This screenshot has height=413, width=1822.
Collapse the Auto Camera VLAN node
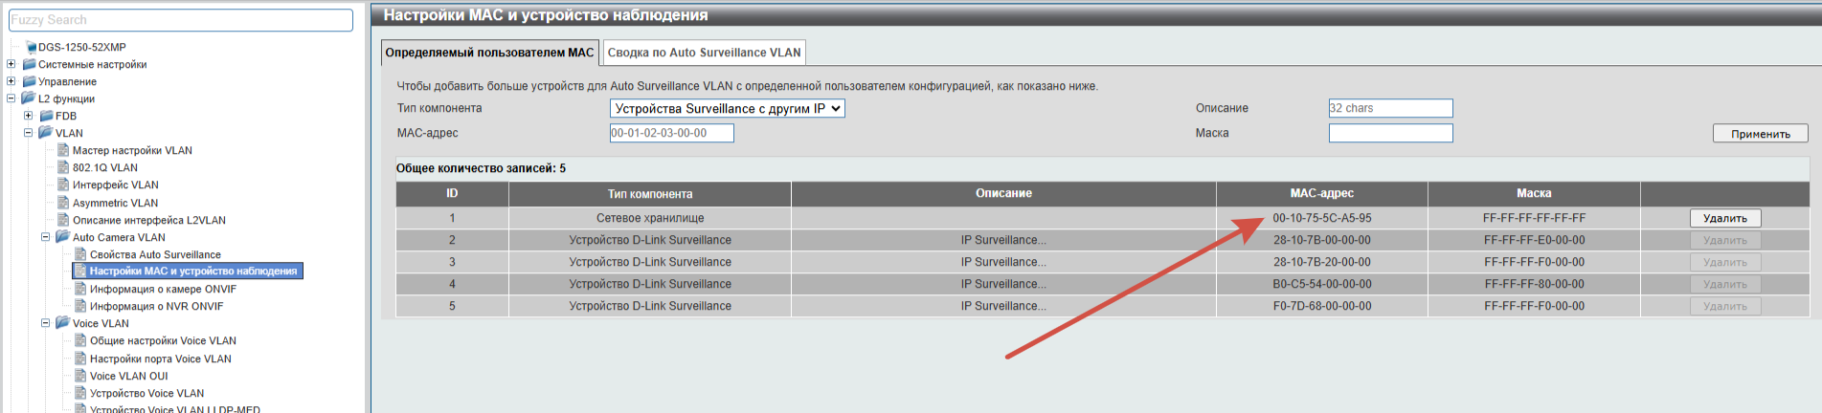click(x=45, y=237)
